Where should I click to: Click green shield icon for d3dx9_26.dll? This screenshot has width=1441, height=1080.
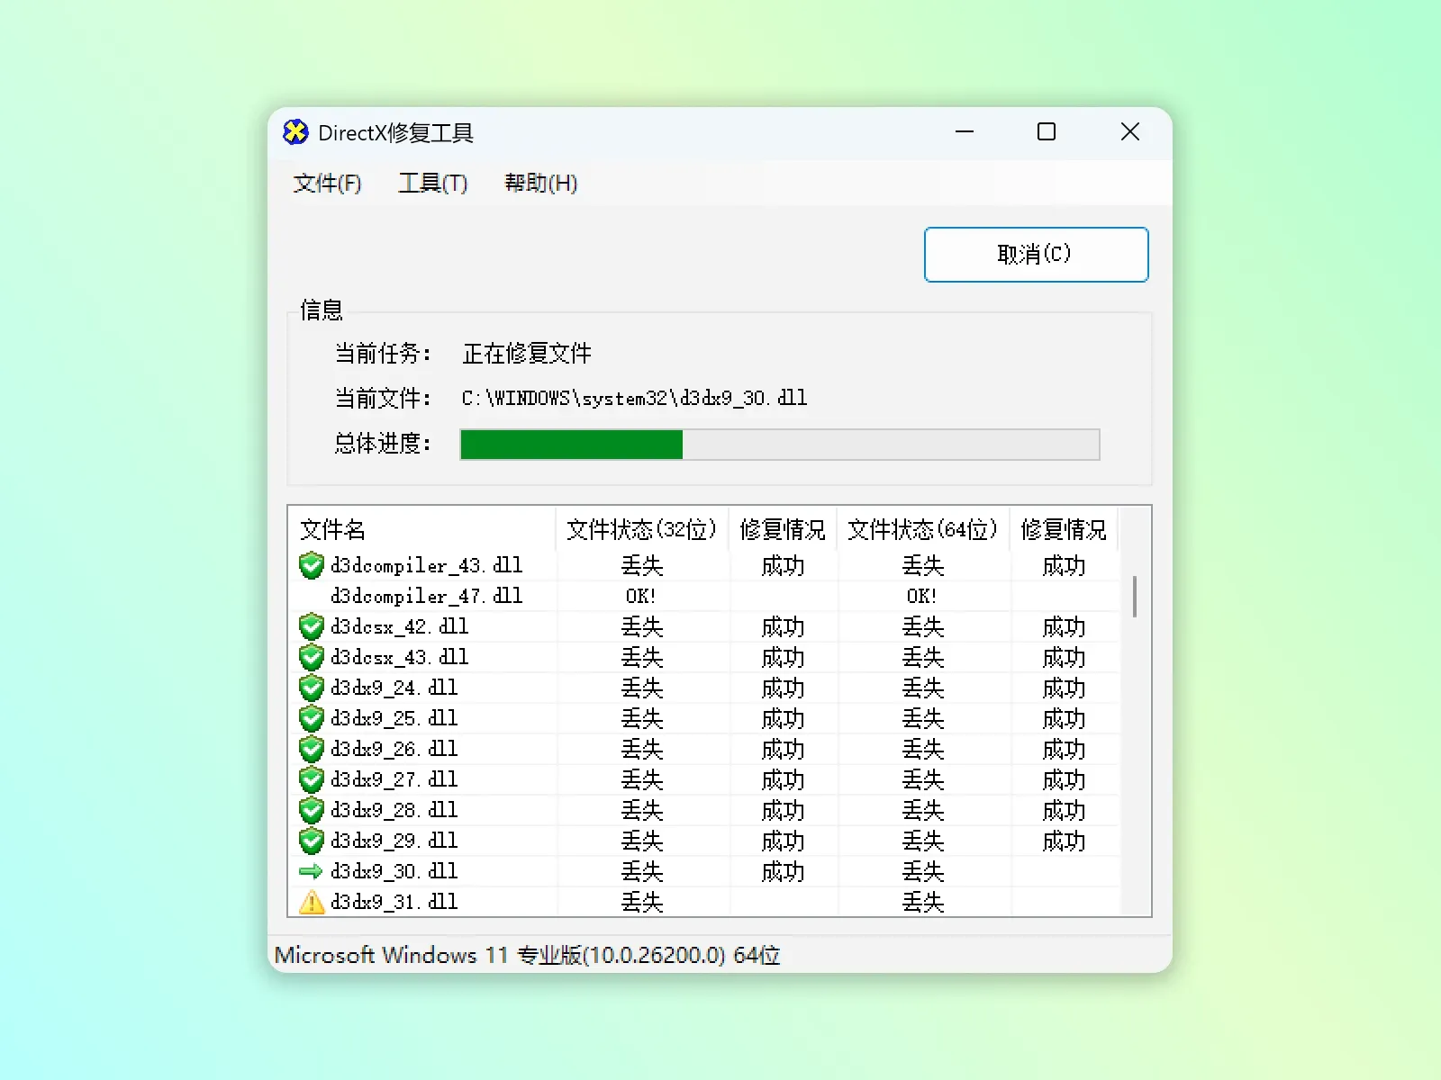(312, 749)
